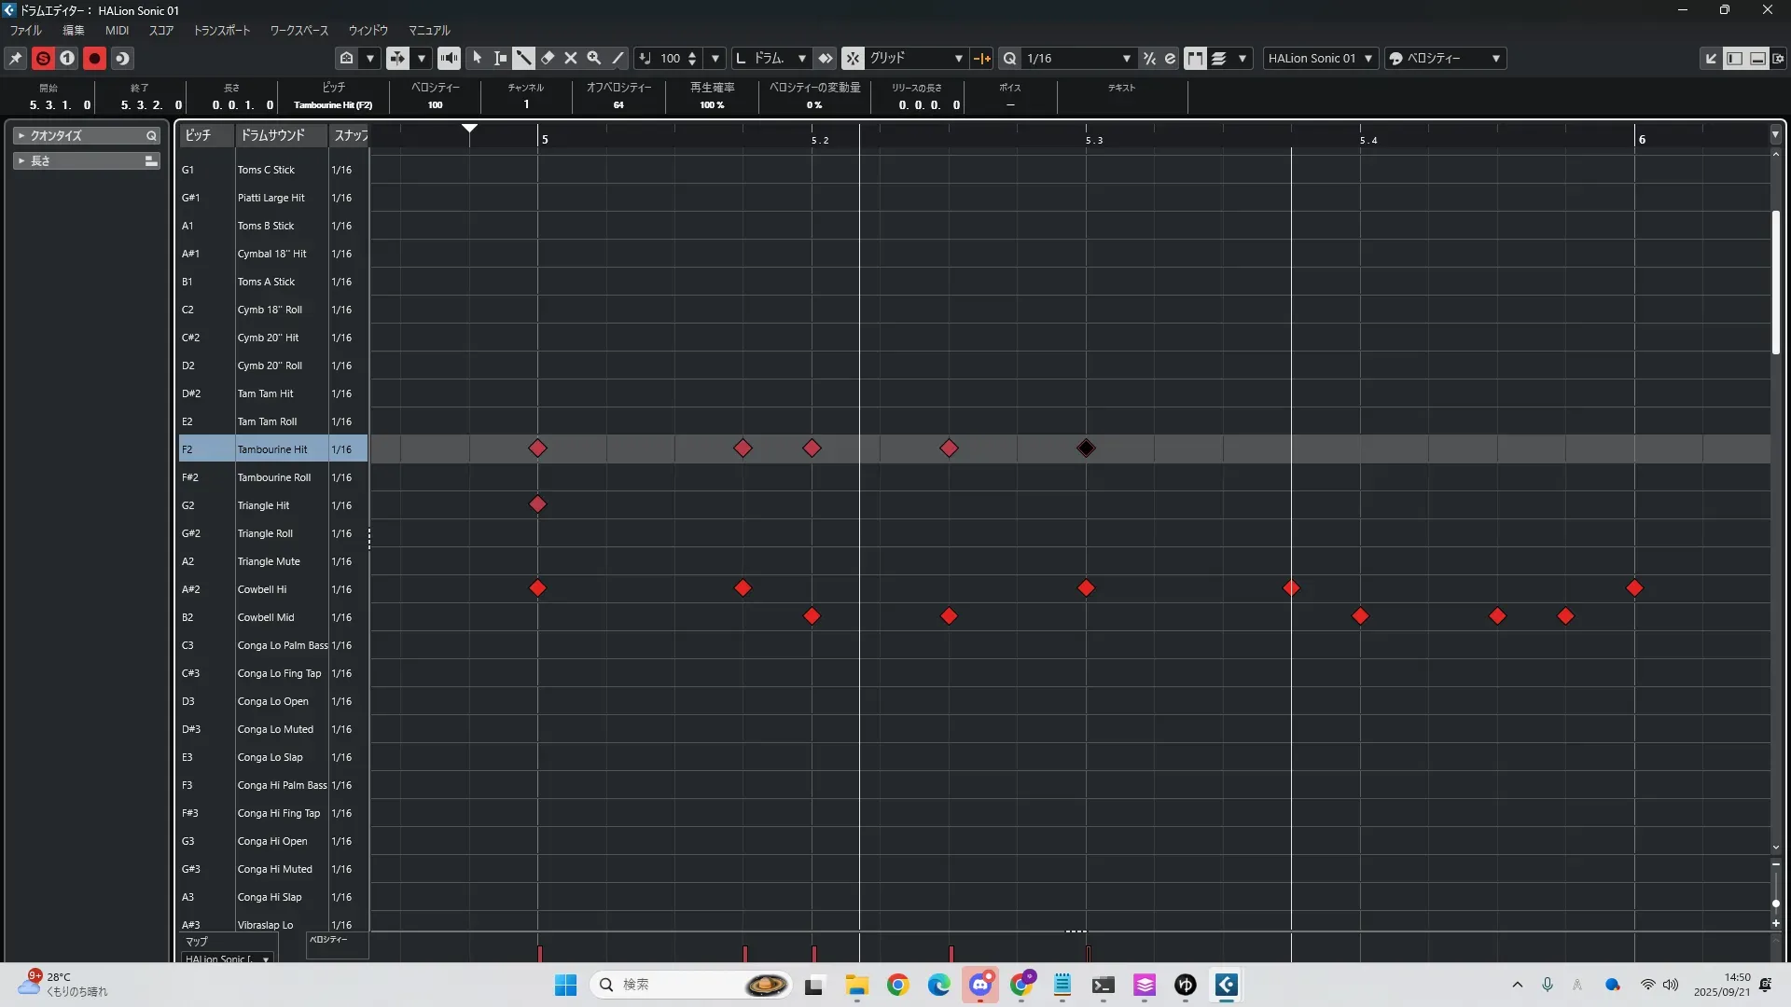1791x1007 pixels.
Task: Open Google Chrome from the taskbar
Action: [897, 985]
